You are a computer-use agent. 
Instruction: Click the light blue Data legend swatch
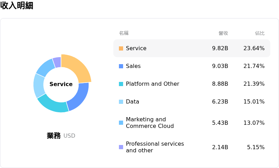pyautogui.click(x=121, y=102)
